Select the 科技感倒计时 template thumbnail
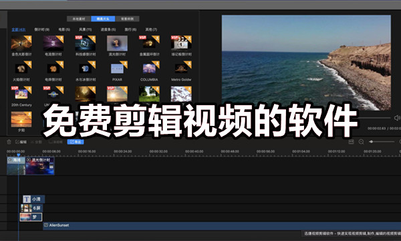Viewport: 401px width, 241px height. [x=86, y=43]
